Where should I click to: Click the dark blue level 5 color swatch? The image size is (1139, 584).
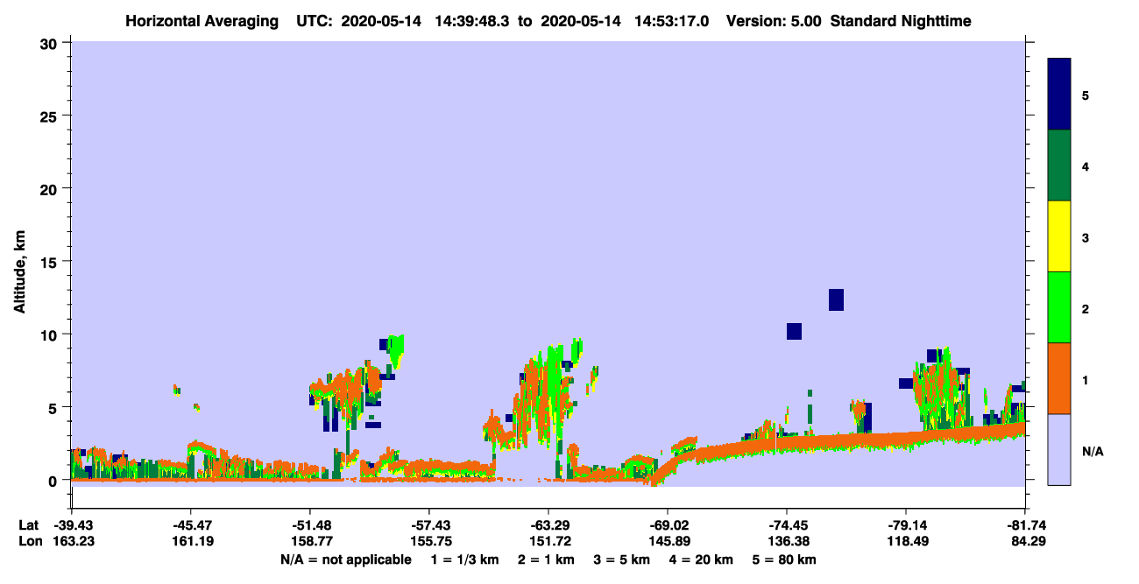pyautogui.click(x=1059, y=94)
